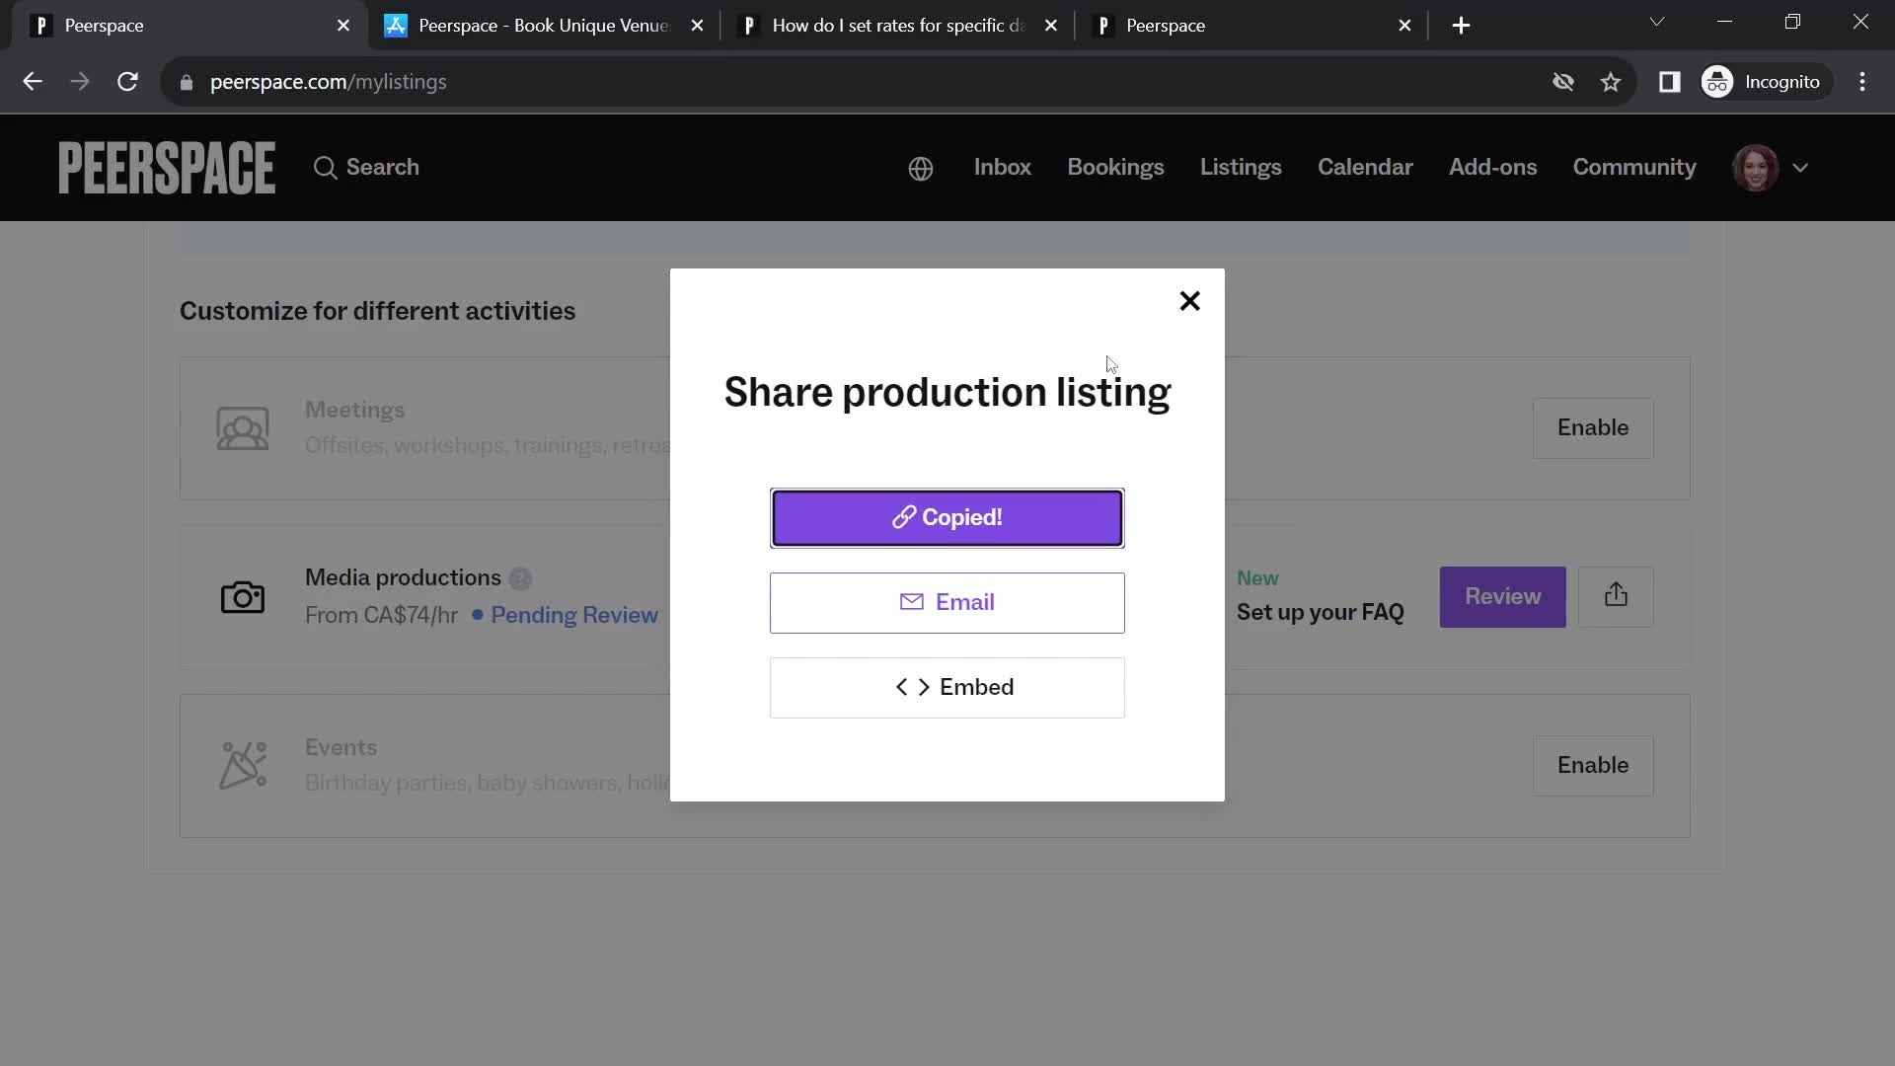Image resolution: width=1895 pixels, height=1066 pixels.
Task: Select the Calendar navigation tab
Action: [1365, 167]
